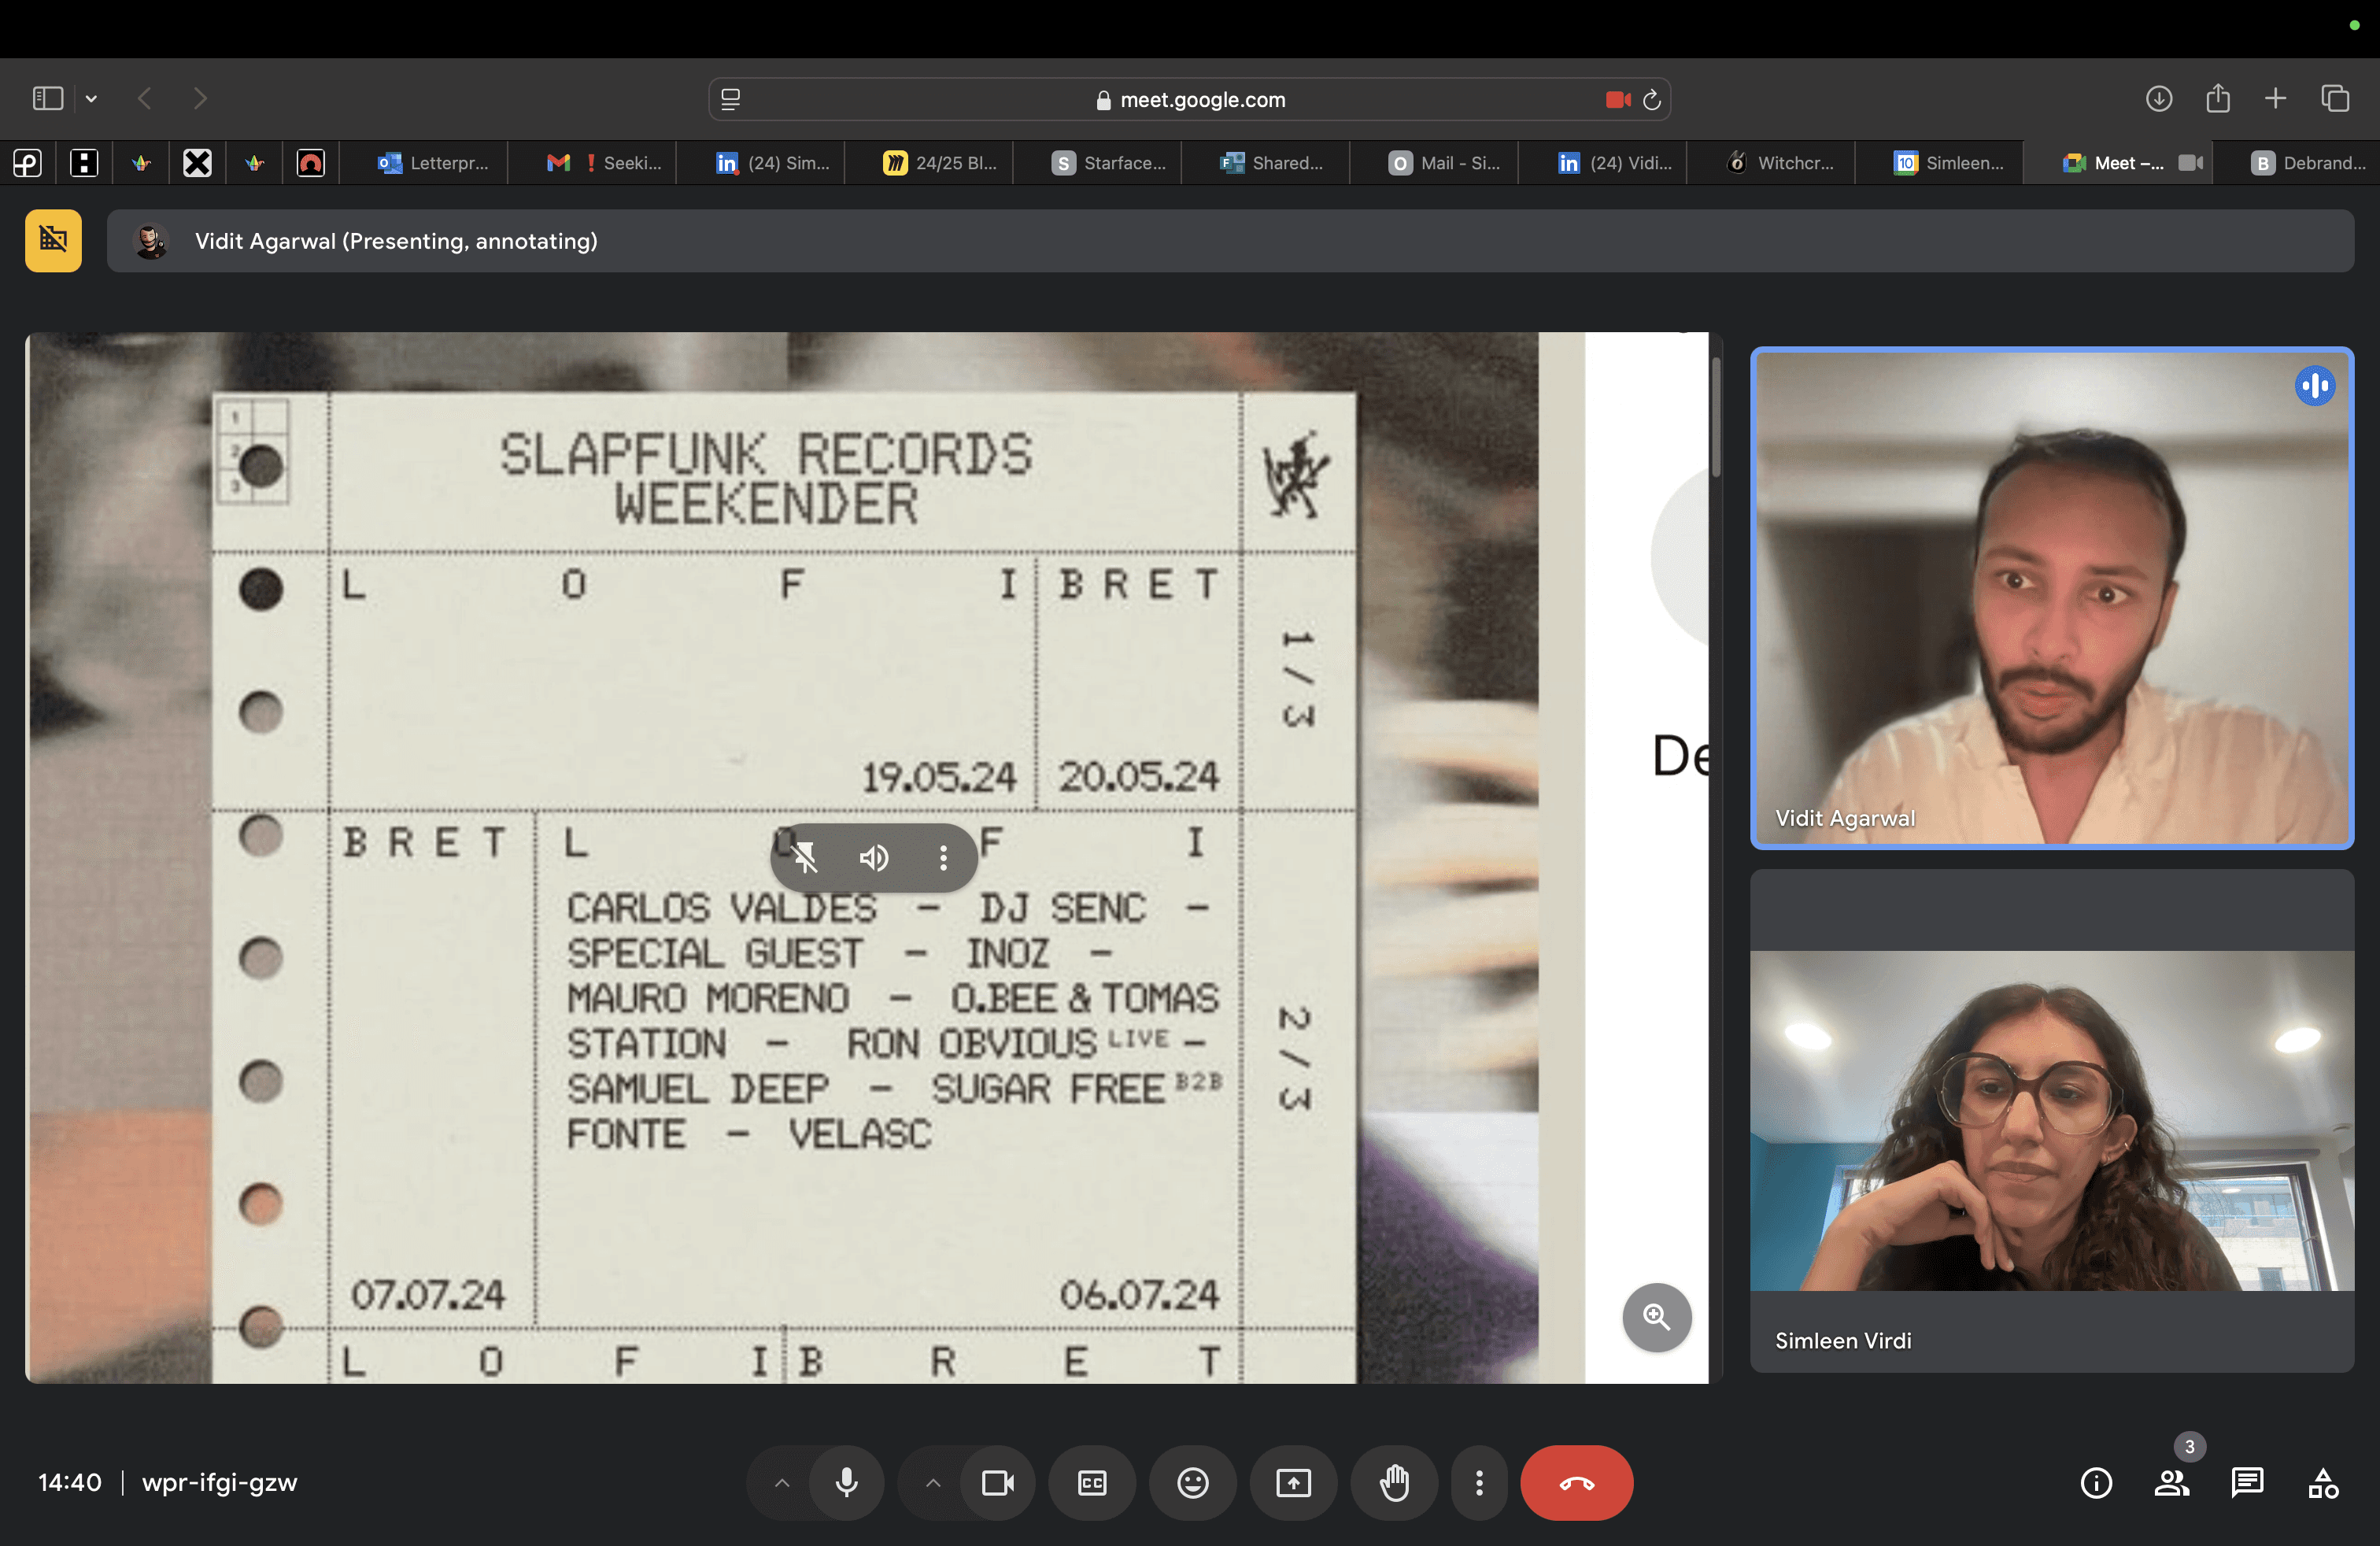The image size is (2380, 1546).
Task: Click the meet.google.com address bar
Action: [1189, 99]
